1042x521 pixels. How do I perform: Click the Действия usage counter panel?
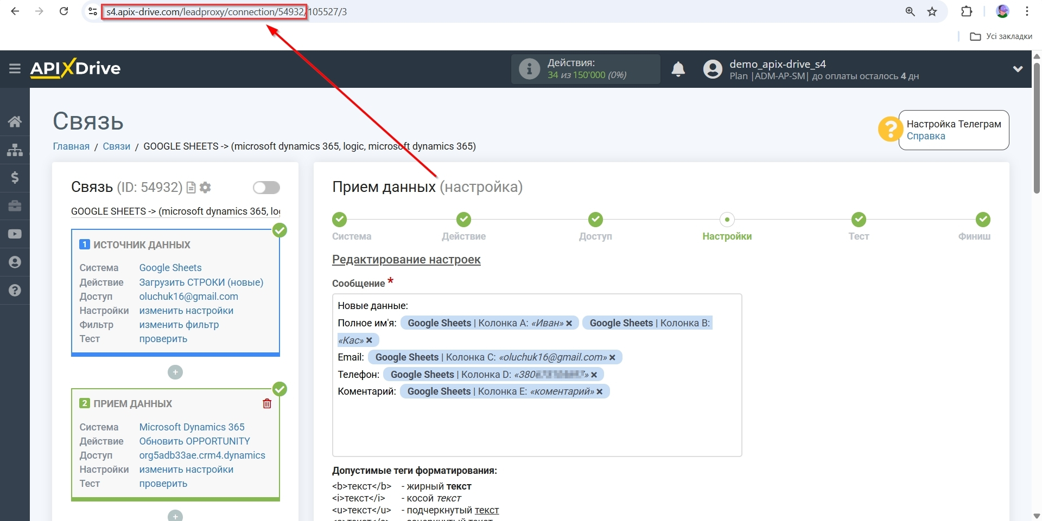pyautogui.click(x=586, y=69)
